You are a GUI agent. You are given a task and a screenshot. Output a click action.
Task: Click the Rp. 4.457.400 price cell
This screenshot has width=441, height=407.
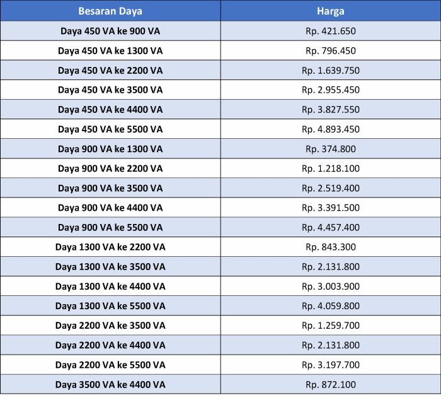330,227
